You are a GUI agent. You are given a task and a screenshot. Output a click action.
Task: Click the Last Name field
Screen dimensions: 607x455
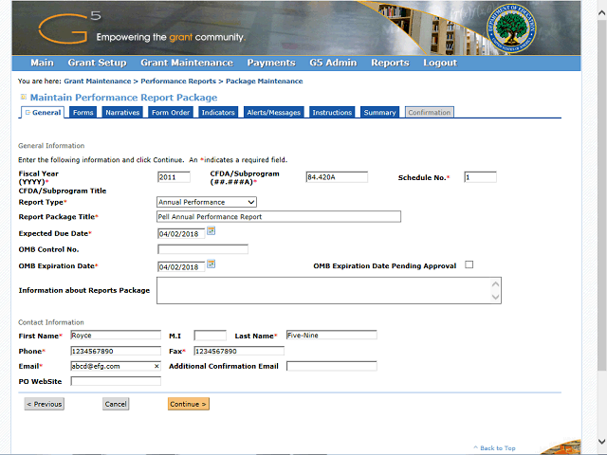click(332, 335)
